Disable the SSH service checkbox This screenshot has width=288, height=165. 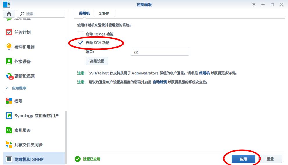pyautogui.click(x=80, y=43)
